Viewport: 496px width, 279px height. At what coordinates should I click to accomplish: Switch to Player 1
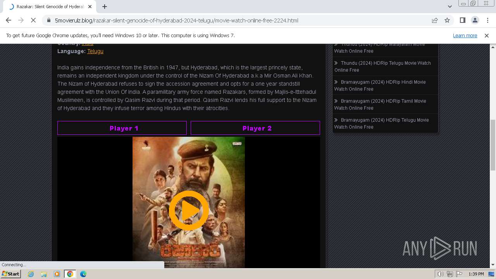pyautogui.click(x=122, y=128)
